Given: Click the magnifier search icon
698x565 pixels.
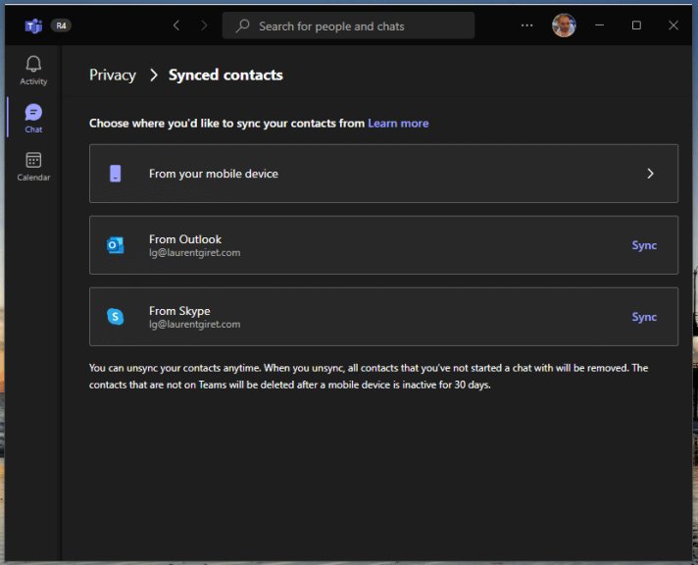Looking at the screenshot, I should (242, 26).
